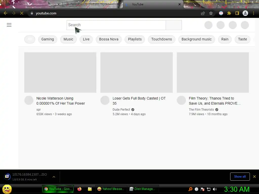Open the Nicole Watterson video thumbnail
Image resolution: width=259 pixels, height=194 pixels.
pyautogui.click(x=60, y=72)
